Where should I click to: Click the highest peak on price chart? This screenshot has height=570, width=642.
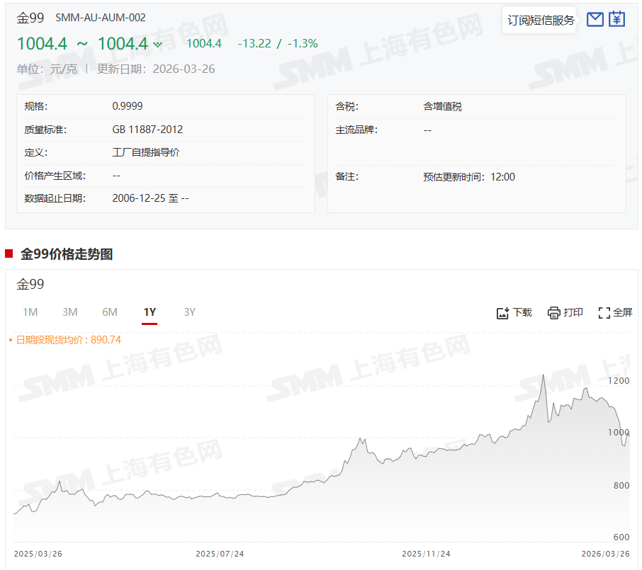(543, 375)
